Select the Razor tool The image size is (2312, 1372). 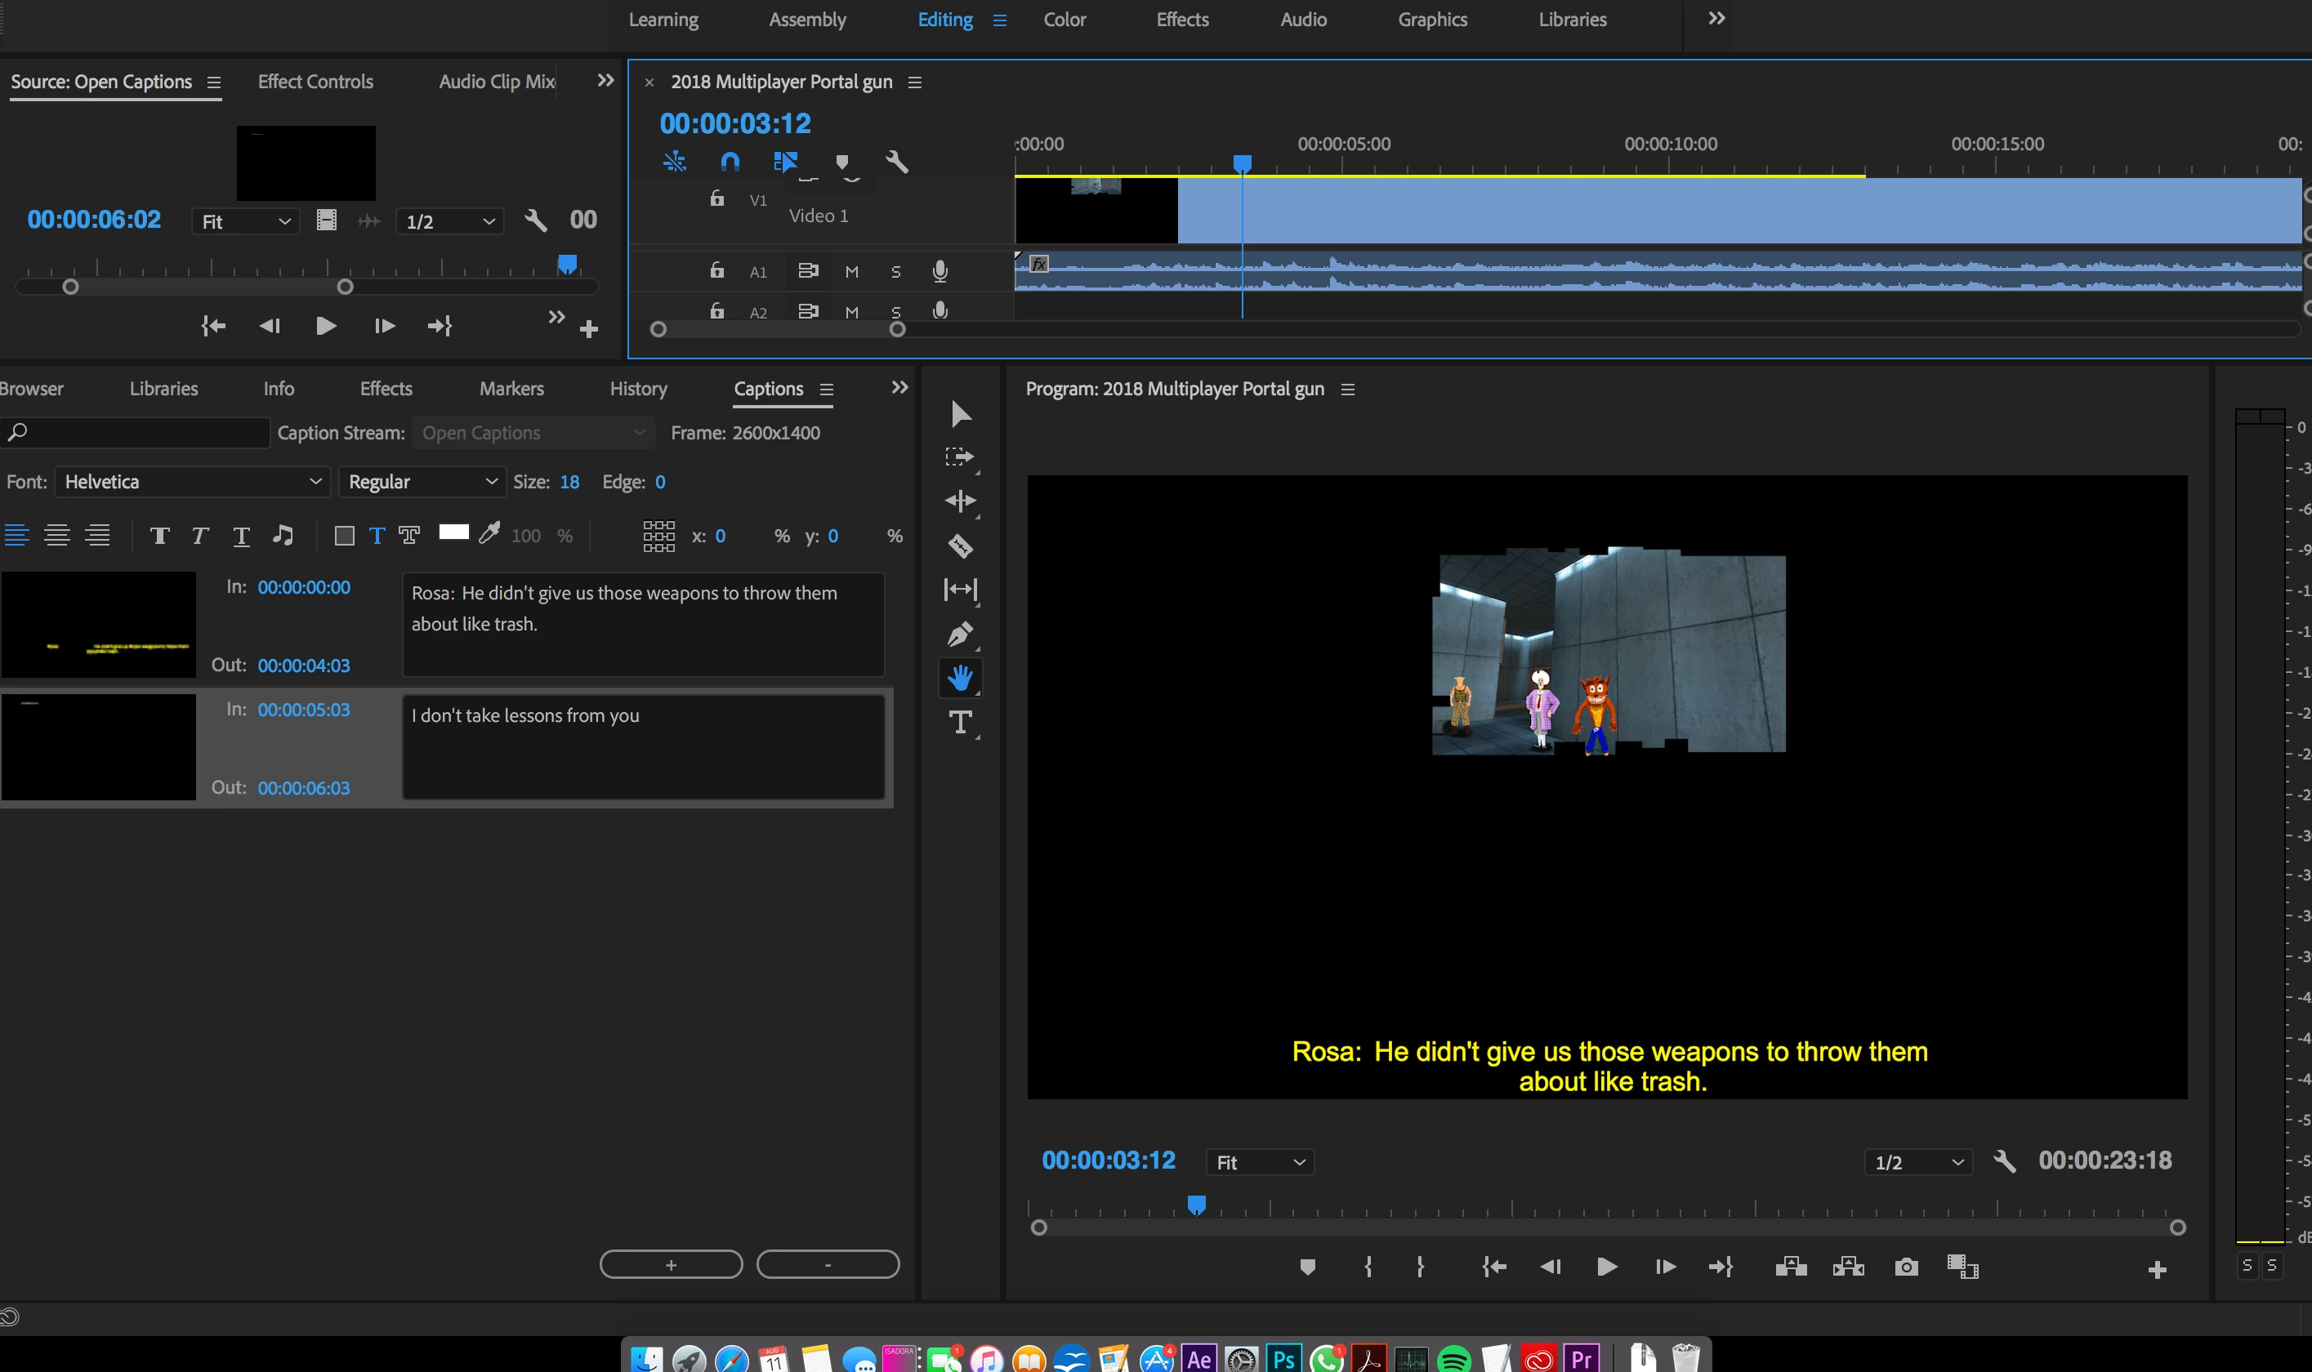pos(960,546)
